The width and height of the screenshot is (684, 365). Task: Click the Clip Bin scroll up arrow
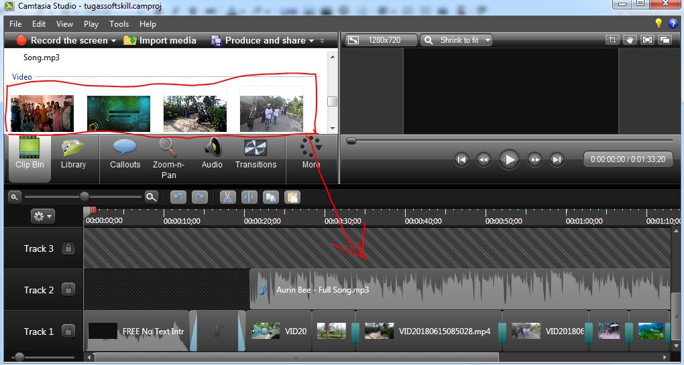pyautogui.click(x=333, y=57)
